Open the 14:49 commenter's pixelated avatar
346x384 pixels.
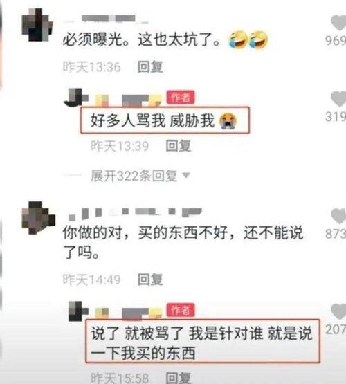point(39,218)
